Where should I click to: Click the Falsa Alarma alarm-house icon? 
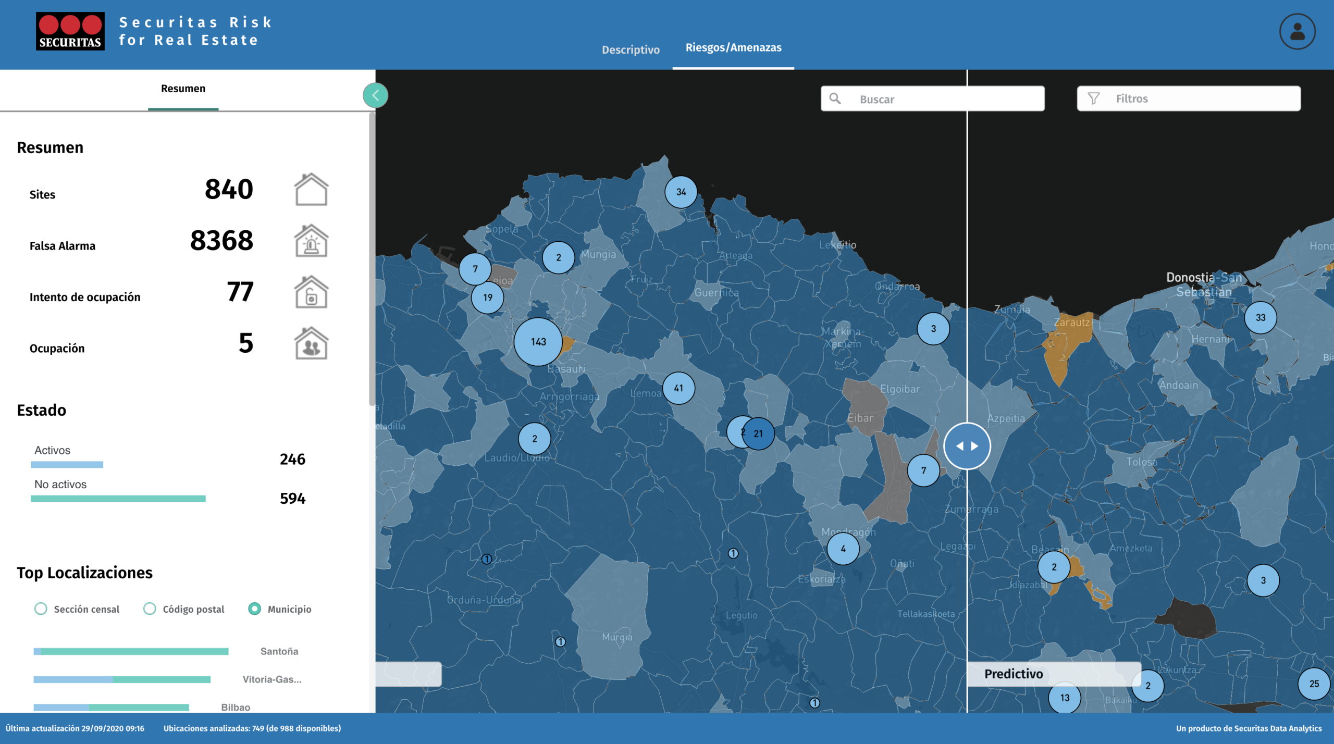[311, 240]
